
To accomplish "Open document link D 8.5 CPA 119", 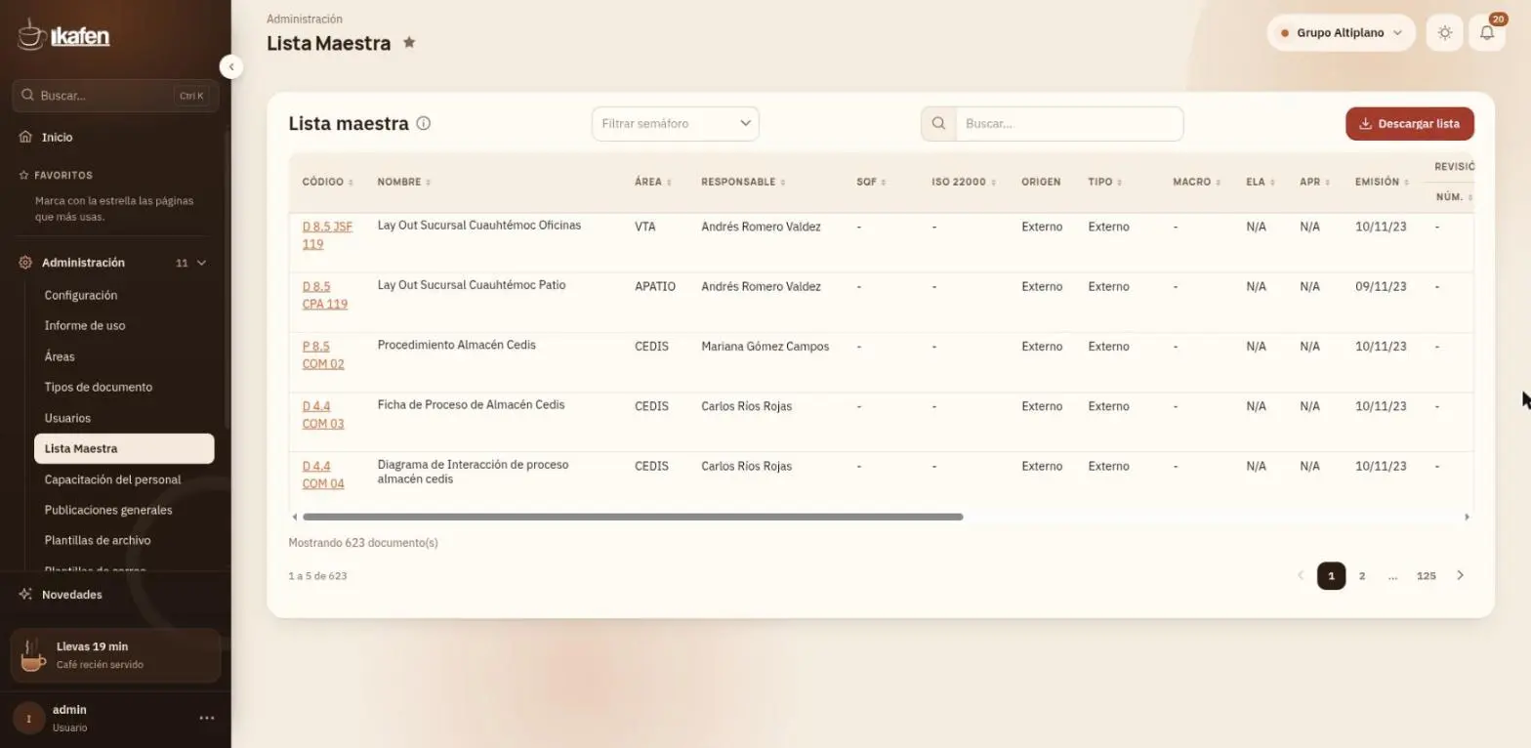I will pos(325,295).
